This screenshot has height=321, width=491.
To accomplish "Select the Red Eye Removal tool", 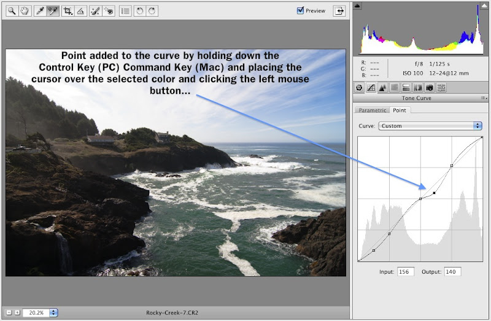I will [109, 10].
